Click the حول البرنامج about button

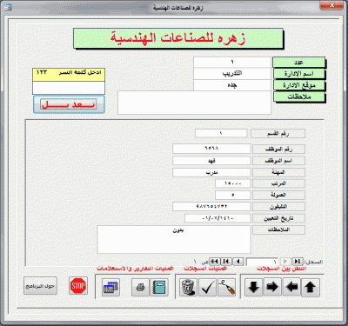[40, 286]
